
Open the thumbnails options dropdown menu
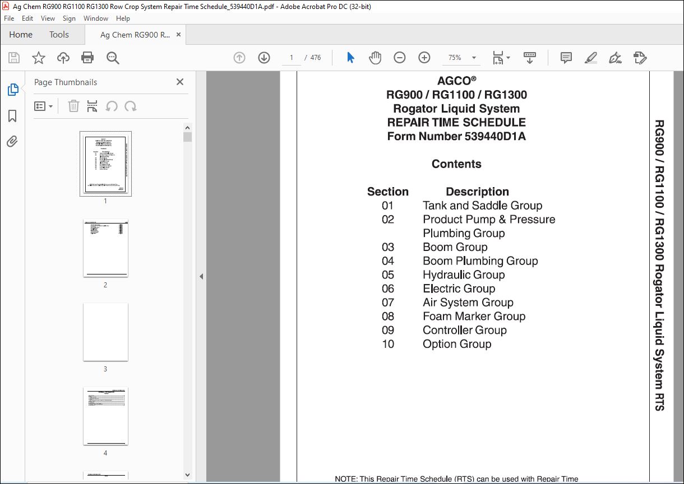[x=43, y=106]
